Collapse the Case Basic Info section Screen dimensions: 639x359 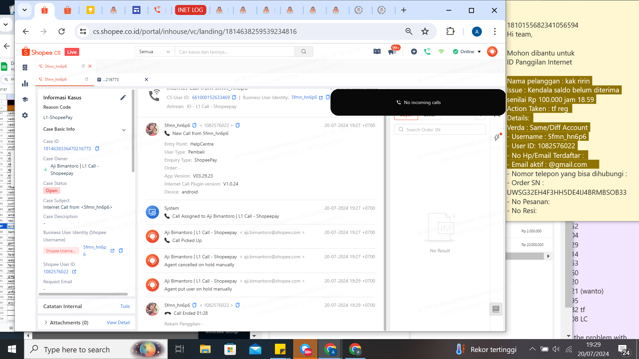[x=124, y=130]
